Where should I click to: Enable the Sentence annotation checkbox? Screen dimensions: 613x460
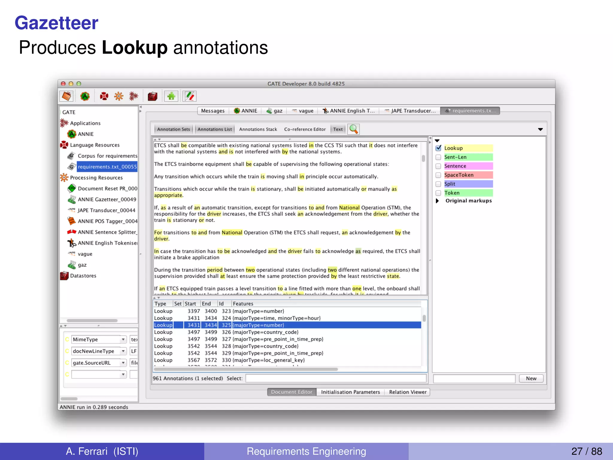[x=438, y=166]
